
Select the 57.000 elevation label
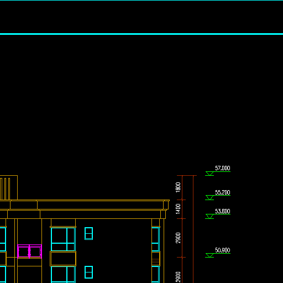point(223,168)
